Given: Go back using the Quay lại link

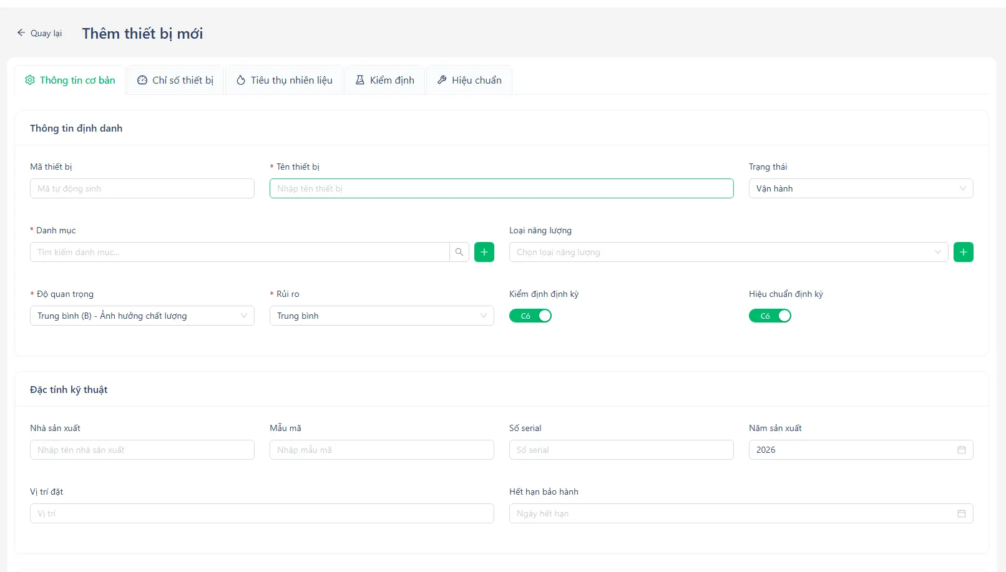Looking at the screenshot, I should pos(39,33).
